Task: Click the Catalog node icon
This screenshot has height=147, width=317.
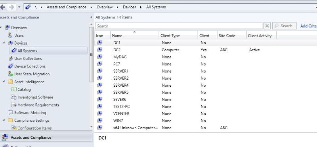Action: coord(14,89)
